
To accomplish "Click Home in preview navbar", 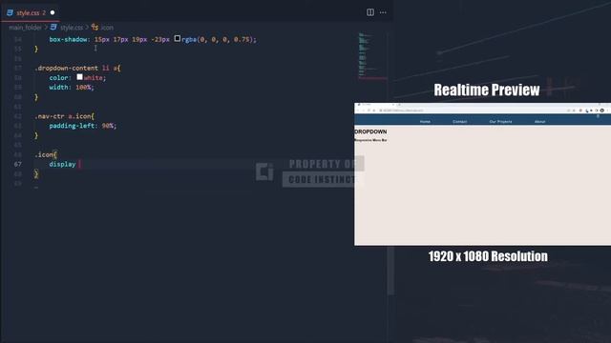I will [x=425, y=122].
